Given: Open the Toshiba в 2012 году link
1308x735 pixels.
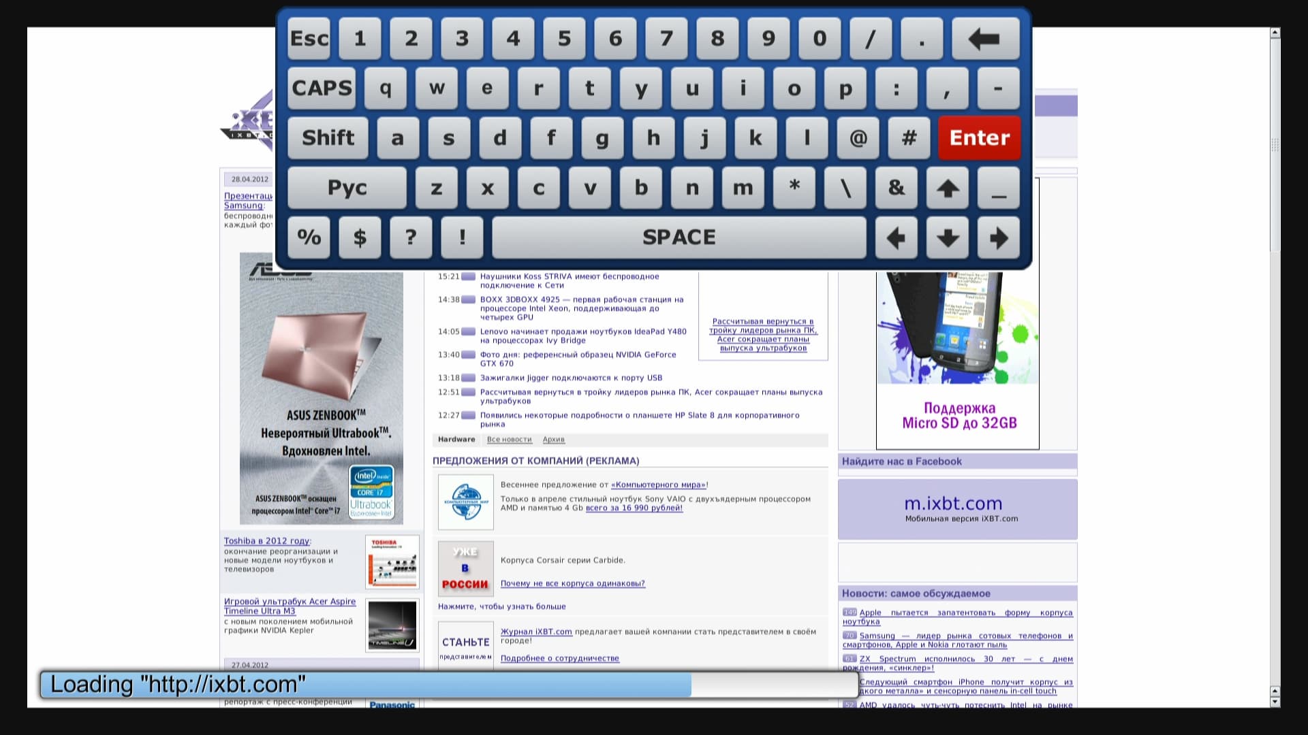Looking at the screenshot, I should pos(267,541).
